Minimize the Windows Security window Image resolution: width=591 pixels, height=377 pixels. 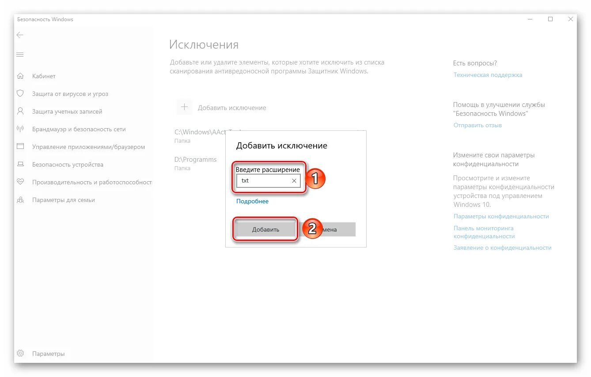point(530,19)
